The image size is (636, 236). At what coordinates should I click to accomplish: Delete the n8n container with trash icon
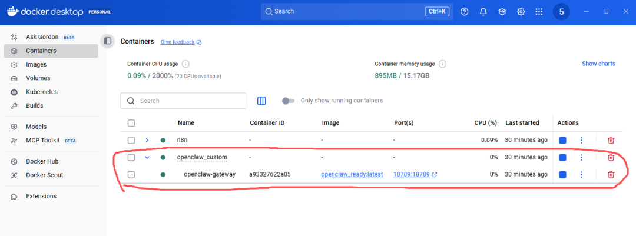click(611, 140)
